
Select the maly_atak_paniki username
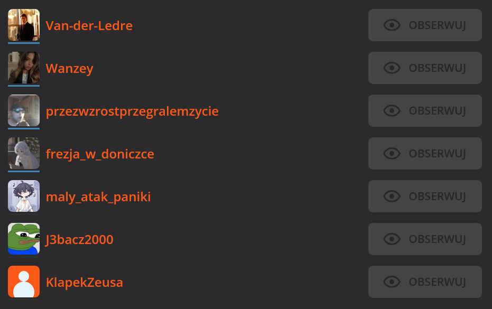point(98,197)
